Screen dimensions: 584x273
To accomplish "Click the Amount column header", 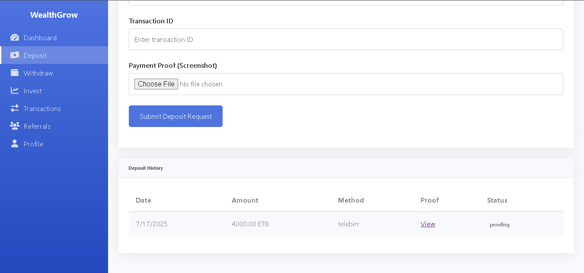I will (245, 200).
